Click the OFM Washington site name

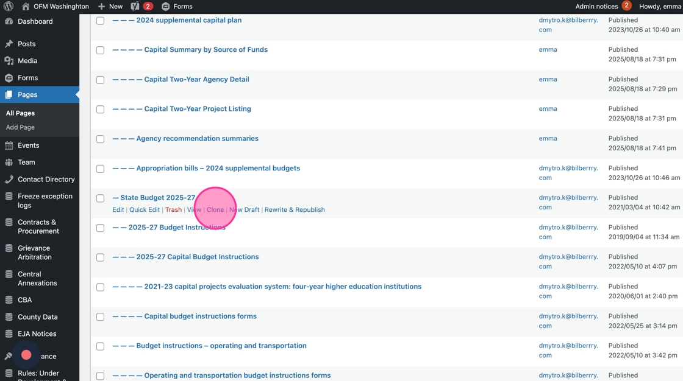point(62,6)
